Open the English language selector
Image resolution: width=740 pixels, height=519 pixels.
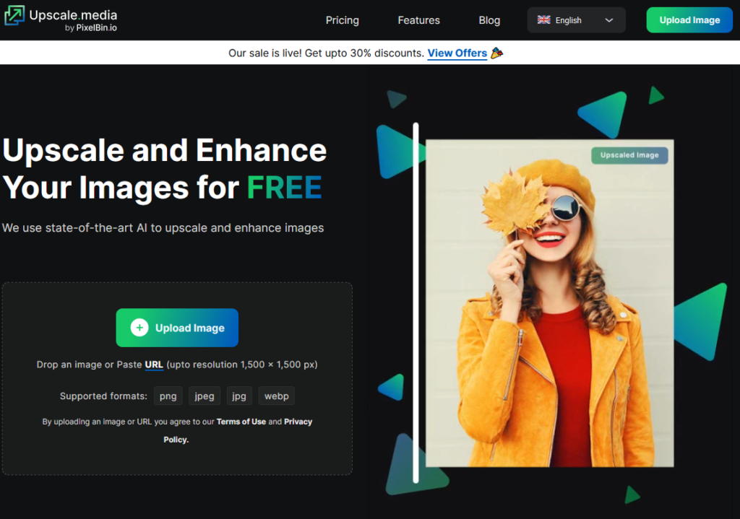point(576,20)
